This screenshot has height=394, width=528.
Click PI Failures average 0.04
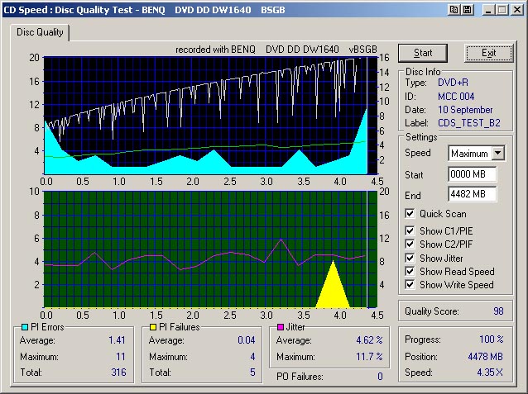[246, 340]
